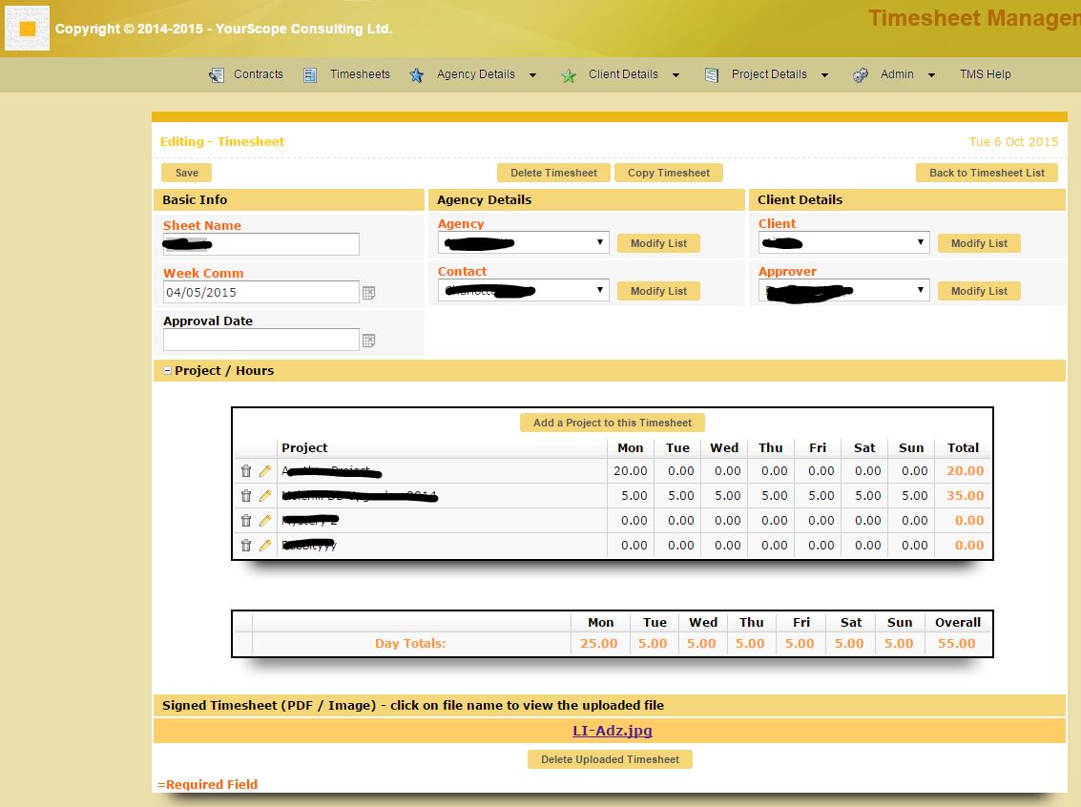
Task: Open the Admin menu
Action: point(897,74)
